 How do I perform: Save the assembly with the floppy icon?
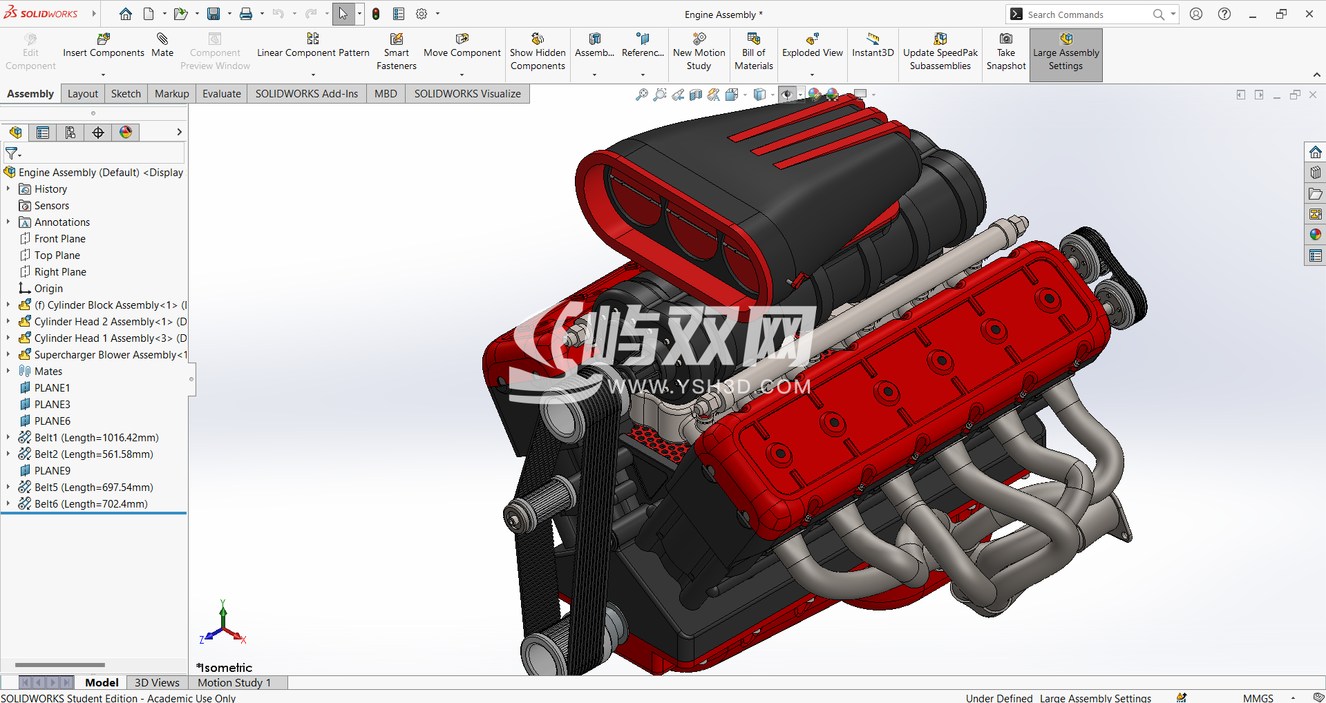pyautogui.click(x=214, y=14)
